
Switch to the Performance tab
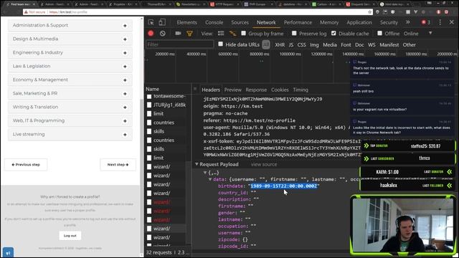298,22
